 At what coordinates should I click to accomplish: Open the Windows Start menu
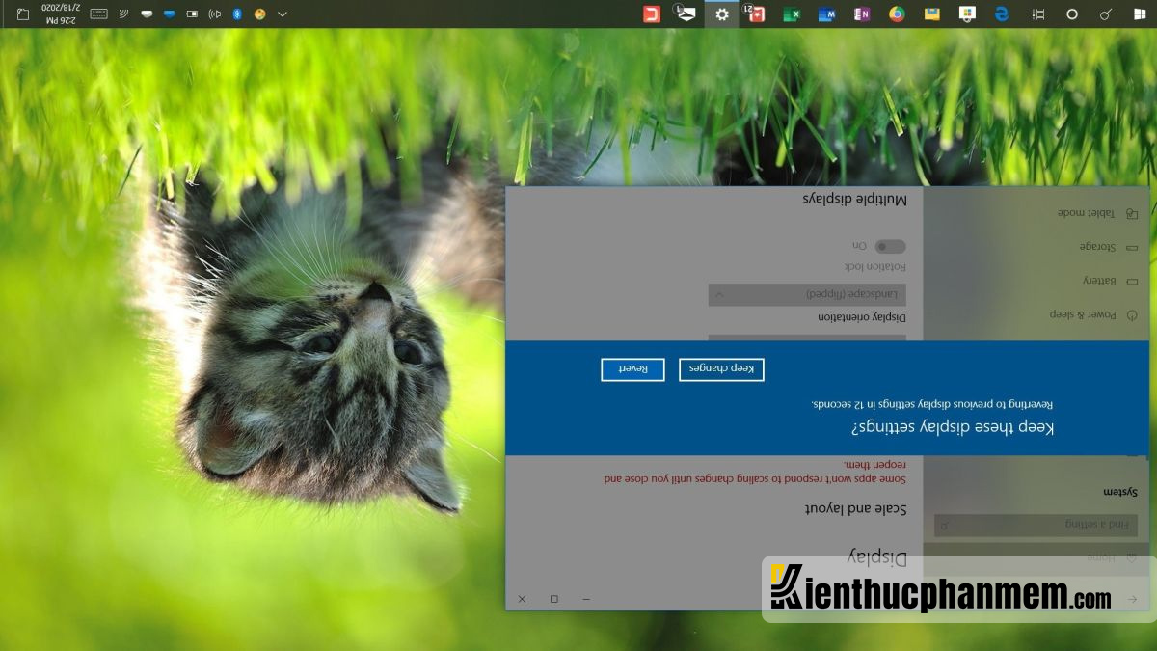[x=1140, y=14]
